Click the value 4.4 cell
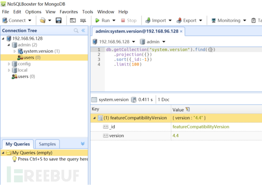262x185 pixels. [175, 136]
